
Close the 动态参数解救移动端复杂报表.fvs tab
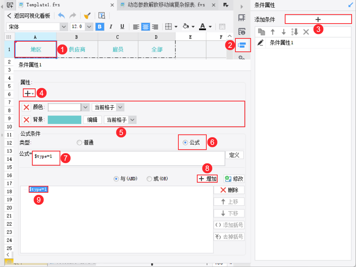[x=214, y=5]
